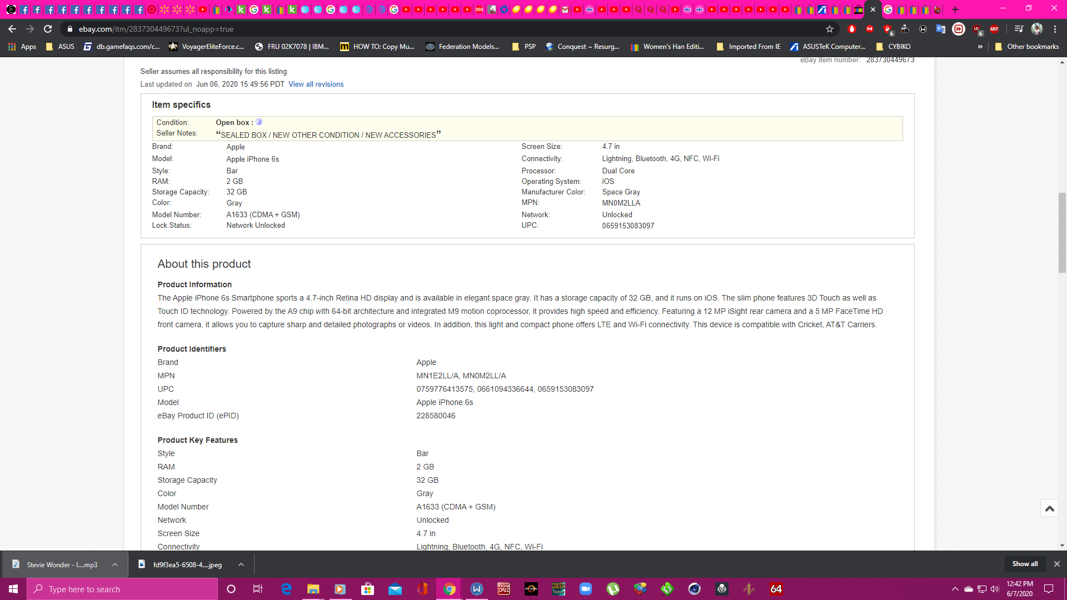The image size is (1067, 600).
Task: Open the MEGA extension
Action: [870, 29]
